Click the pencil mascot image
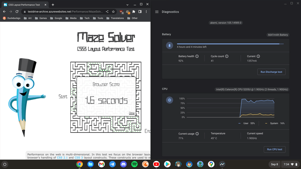This screenshot has height=169, width=301. click(26, 97)
